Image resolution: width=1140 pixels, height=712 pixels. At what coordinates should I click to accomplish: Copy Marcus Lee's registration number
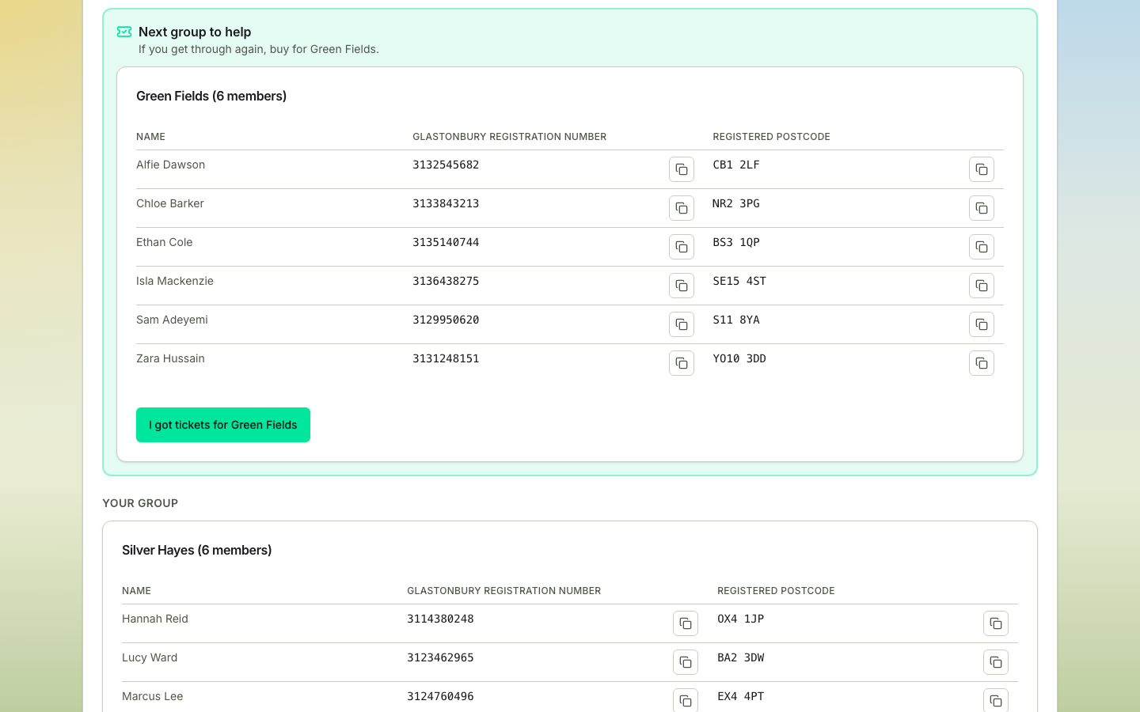(686, 701)
